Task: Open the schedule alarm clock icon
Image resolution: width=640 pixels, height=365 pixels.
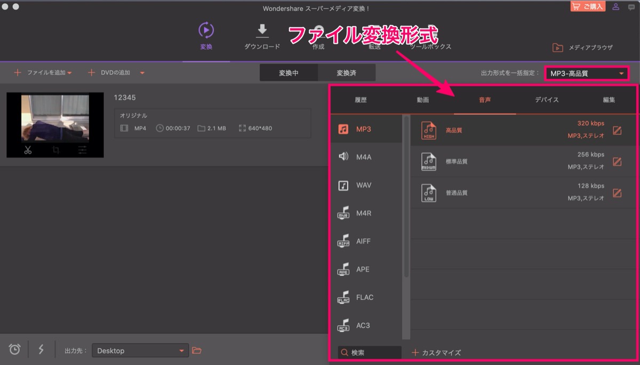Action: pos(14,350)
